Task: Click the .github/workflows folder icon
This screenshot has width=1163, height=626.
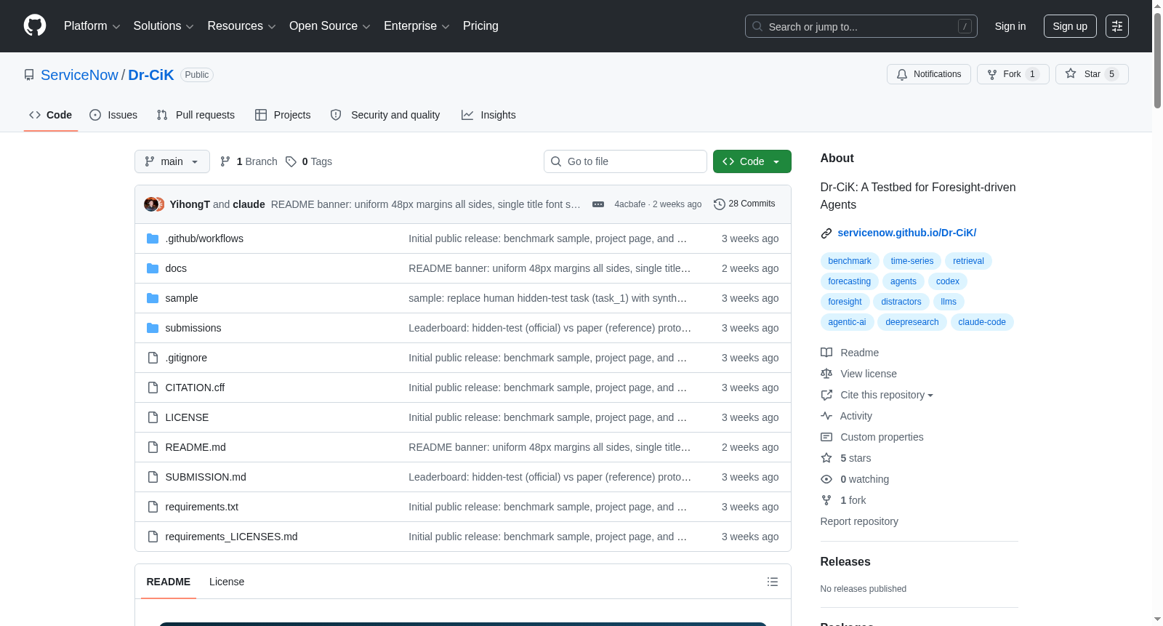Action: click(153, 238)
